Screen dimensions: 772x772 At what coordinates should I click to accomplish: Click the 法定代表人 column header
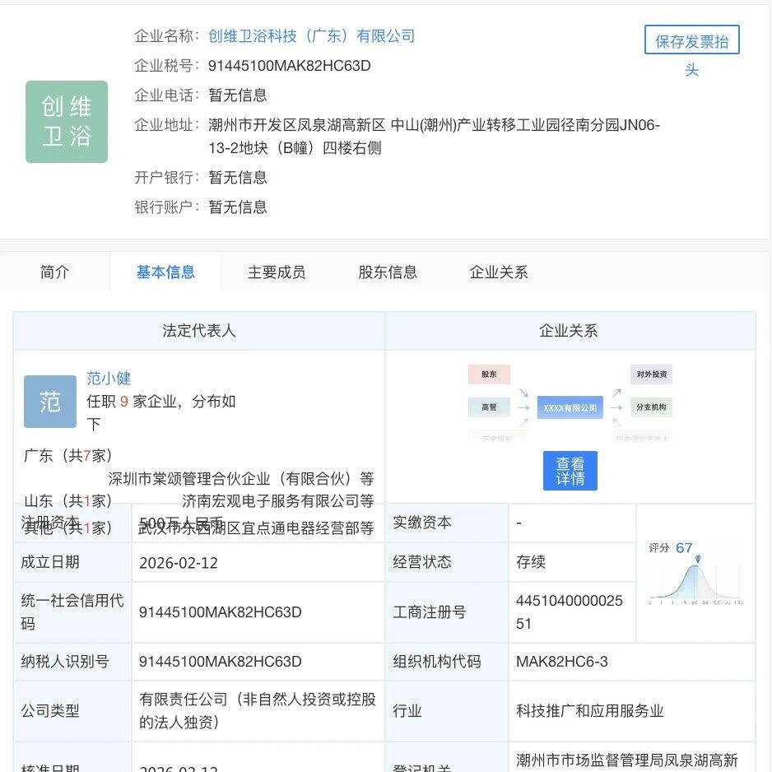pyautogui.click(x=199, y=330)
